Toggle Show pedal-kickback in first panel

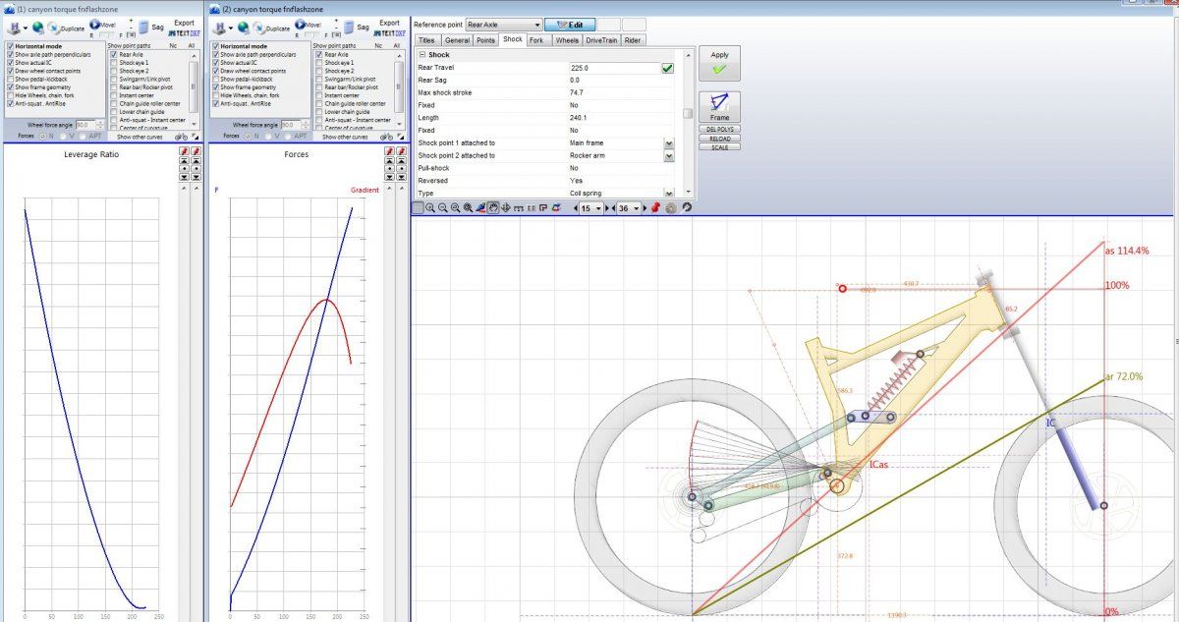[11, 79]
